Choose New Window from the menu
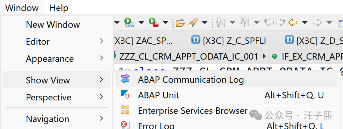This screenshot has width=343, height=129. pos(57,24)
